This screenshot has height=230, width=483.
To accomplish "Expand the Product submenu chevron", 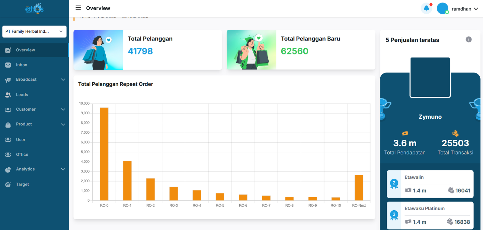I will [63, 124].
